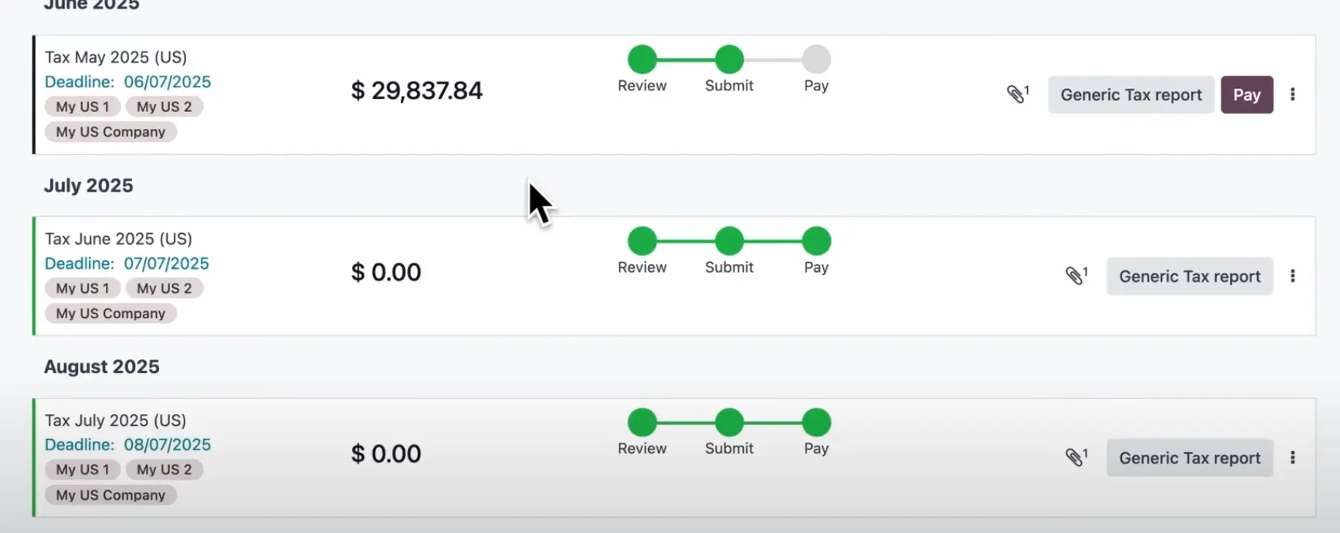Open the Tax June 2025 (US) return title

118,239
